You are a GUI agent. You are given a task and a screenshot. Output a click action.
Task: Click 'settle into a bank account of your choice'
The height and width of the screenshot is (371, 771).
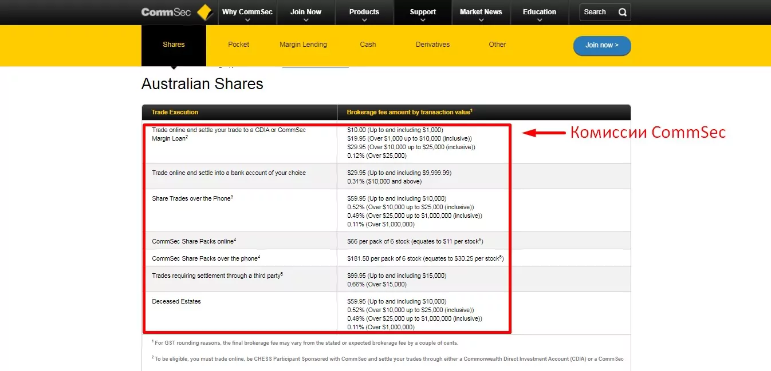click(x=229, y=173)
